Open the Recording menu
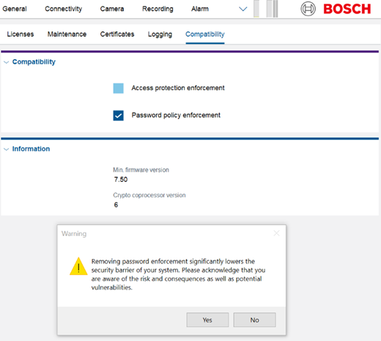The image size is (381, 341). click(x=158, y=9)
